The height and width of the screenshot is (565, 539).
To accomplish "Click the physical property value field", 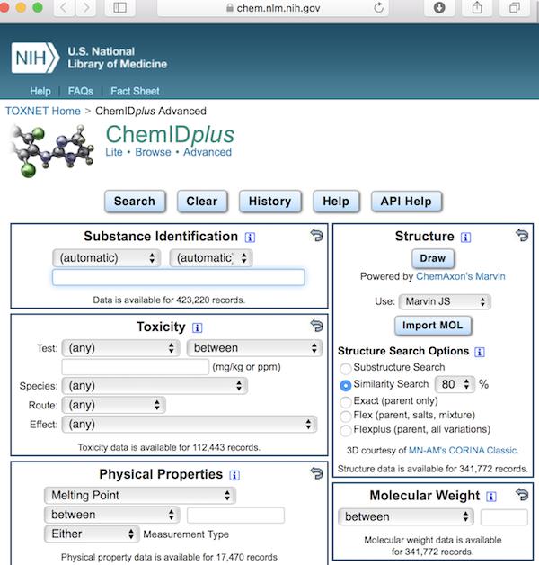I will 235,515.
